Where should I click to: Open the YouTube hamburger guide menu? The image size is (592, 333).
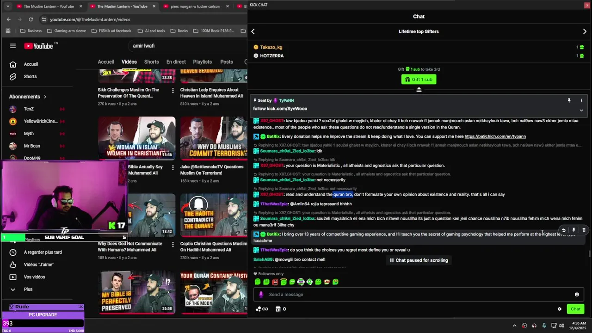13,46
